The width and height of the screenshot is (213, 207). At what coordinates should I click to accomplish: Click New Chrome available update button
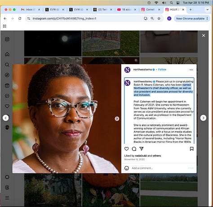coord(190,18)
